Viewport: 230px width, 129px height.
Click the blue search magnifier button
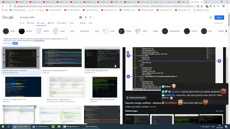(x=91, y=17)
